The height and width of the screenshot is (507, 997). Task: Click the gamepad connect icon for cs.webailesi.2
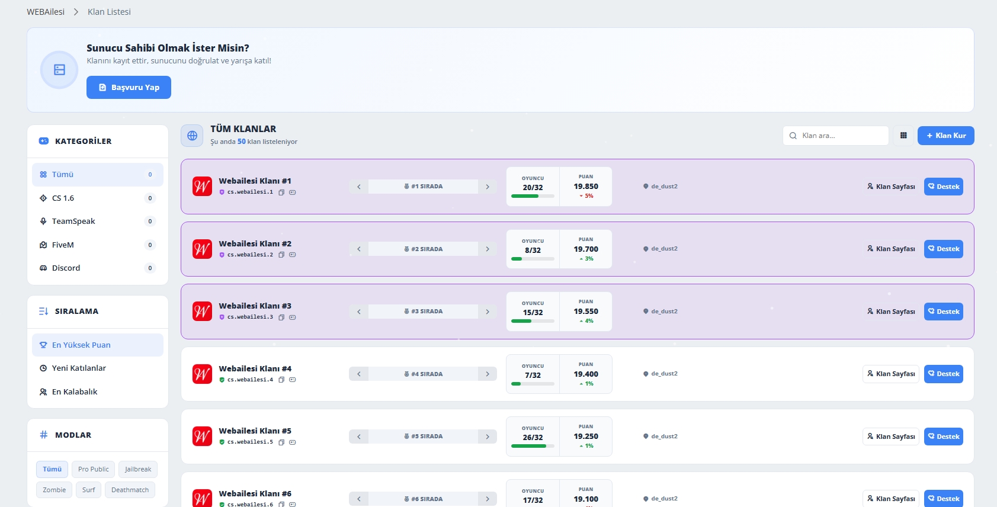point(293,255)
